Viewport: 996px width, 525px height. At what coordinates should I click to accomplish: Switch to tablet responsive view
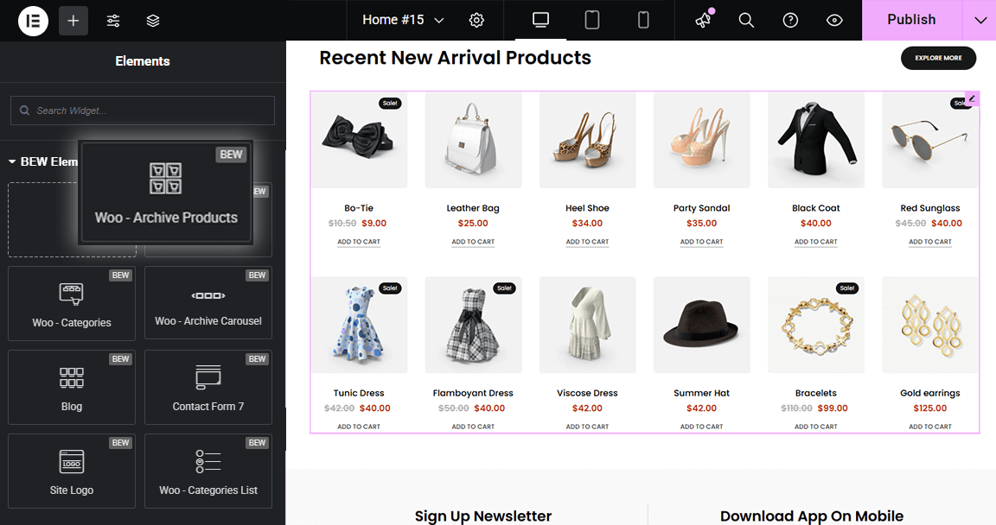tap(592, 20)
